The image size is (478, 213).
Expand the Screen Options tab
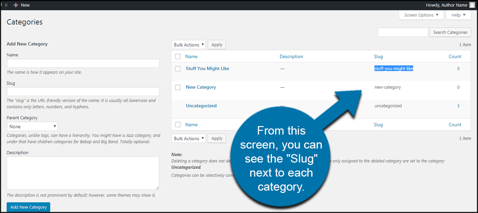[x=421, y=15]
